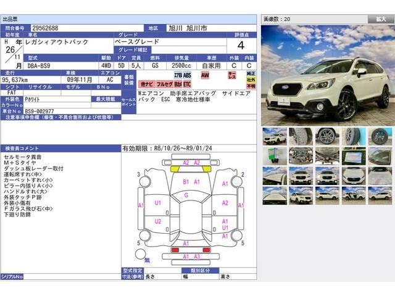
Task: Click the car name レガシィアウトバック
Action: tap(57, 42)
